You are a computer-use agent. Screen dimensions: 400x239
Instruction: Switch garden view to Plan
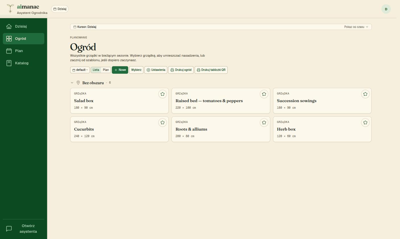click(106, 70)
